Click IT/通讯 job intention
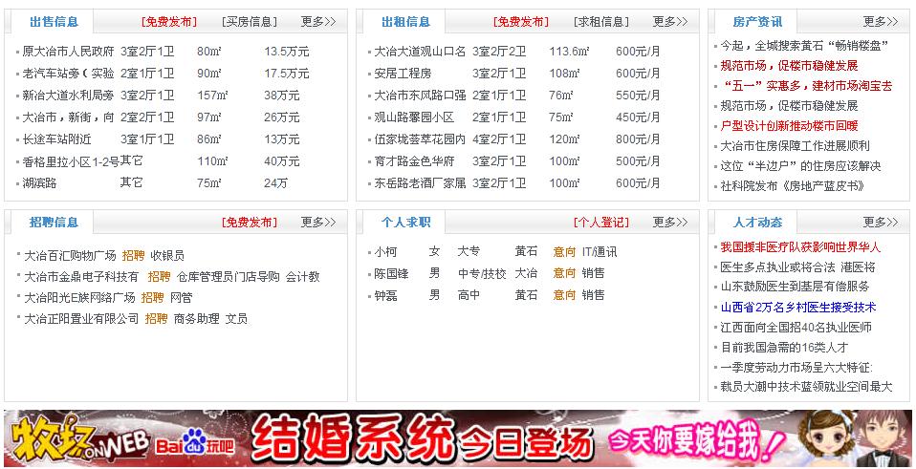The width and height of the screenshot is (916, 469). point(600,252)
